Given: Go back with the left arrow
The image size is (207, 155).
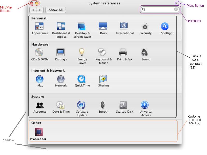Looking at the screenshot, I should tap(33, 10).
